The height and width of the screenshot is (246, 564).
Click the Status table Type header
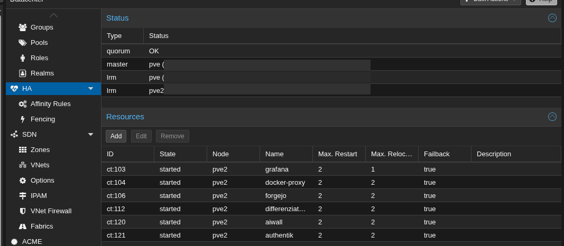(x=122, y=36)
